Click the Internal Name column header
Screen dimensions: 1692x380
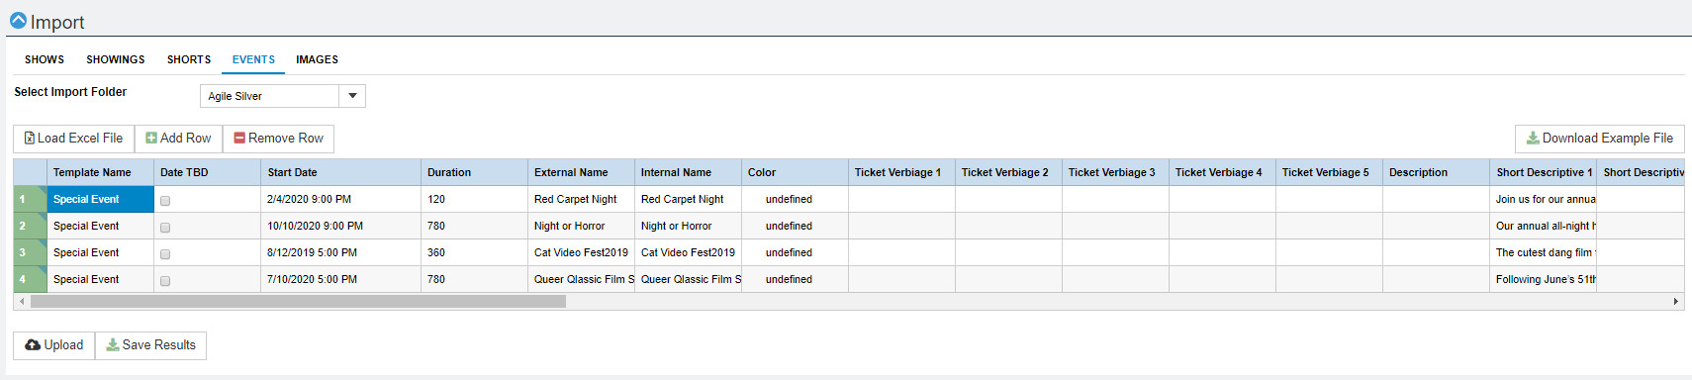pyautogui.click(x=688, y=172)
